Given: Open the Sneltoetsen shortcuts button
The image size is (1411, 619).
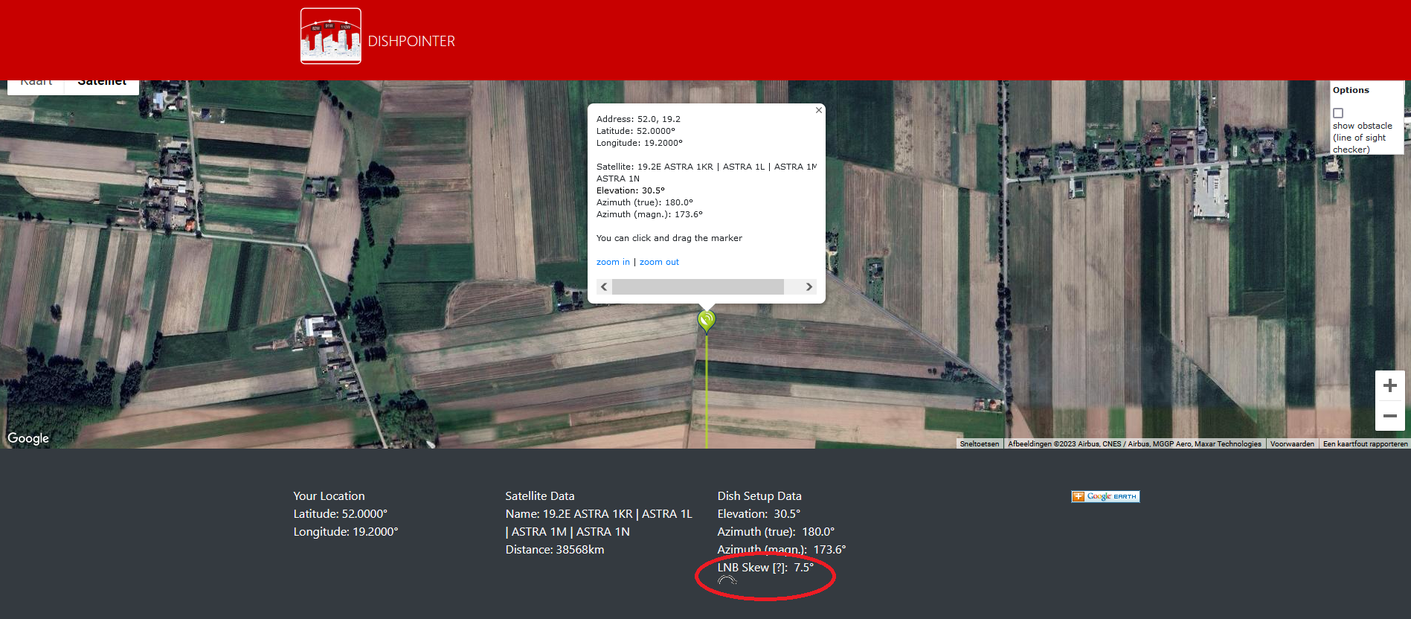Looking at the screenshot, I should pos(979,444).
